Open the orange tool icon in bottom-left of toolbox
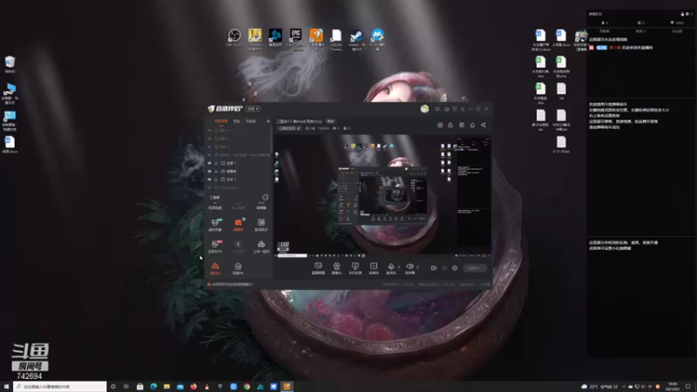 pos(215,268)
